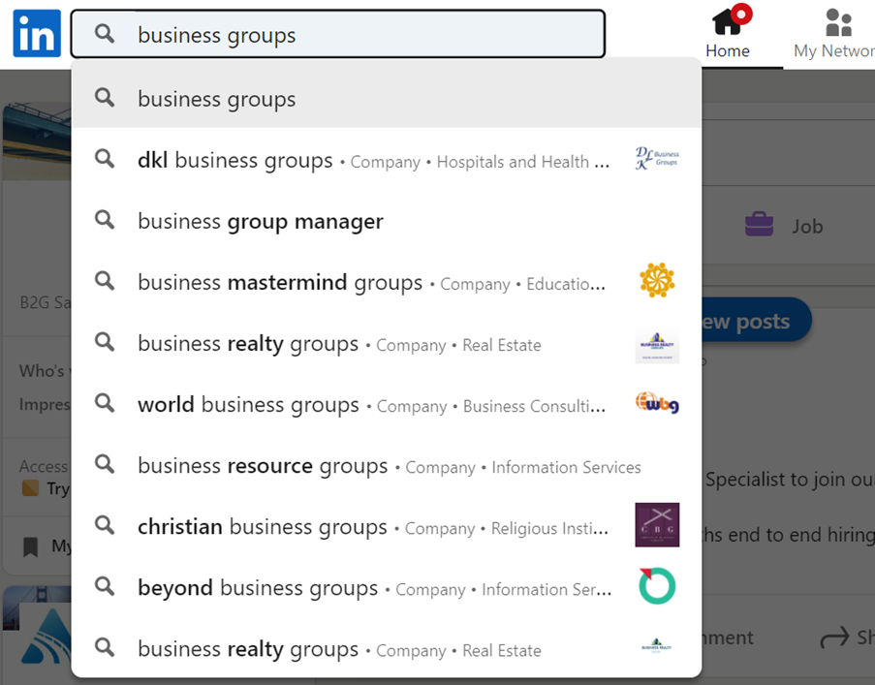
Task: Click search icon beside 'dkl business groups'
Action: [x=105, y=159]
